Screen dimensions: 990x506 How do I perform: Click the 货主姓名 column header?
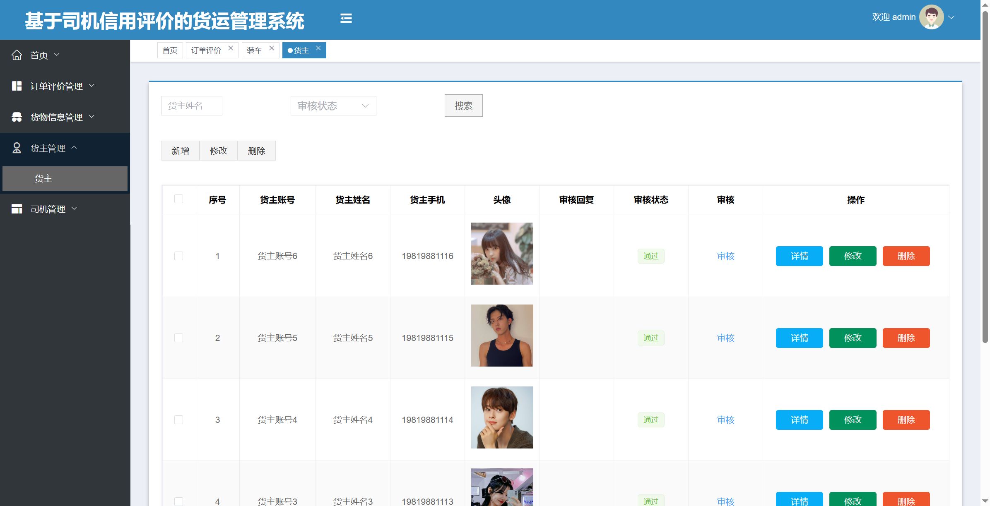coord(353,200)
